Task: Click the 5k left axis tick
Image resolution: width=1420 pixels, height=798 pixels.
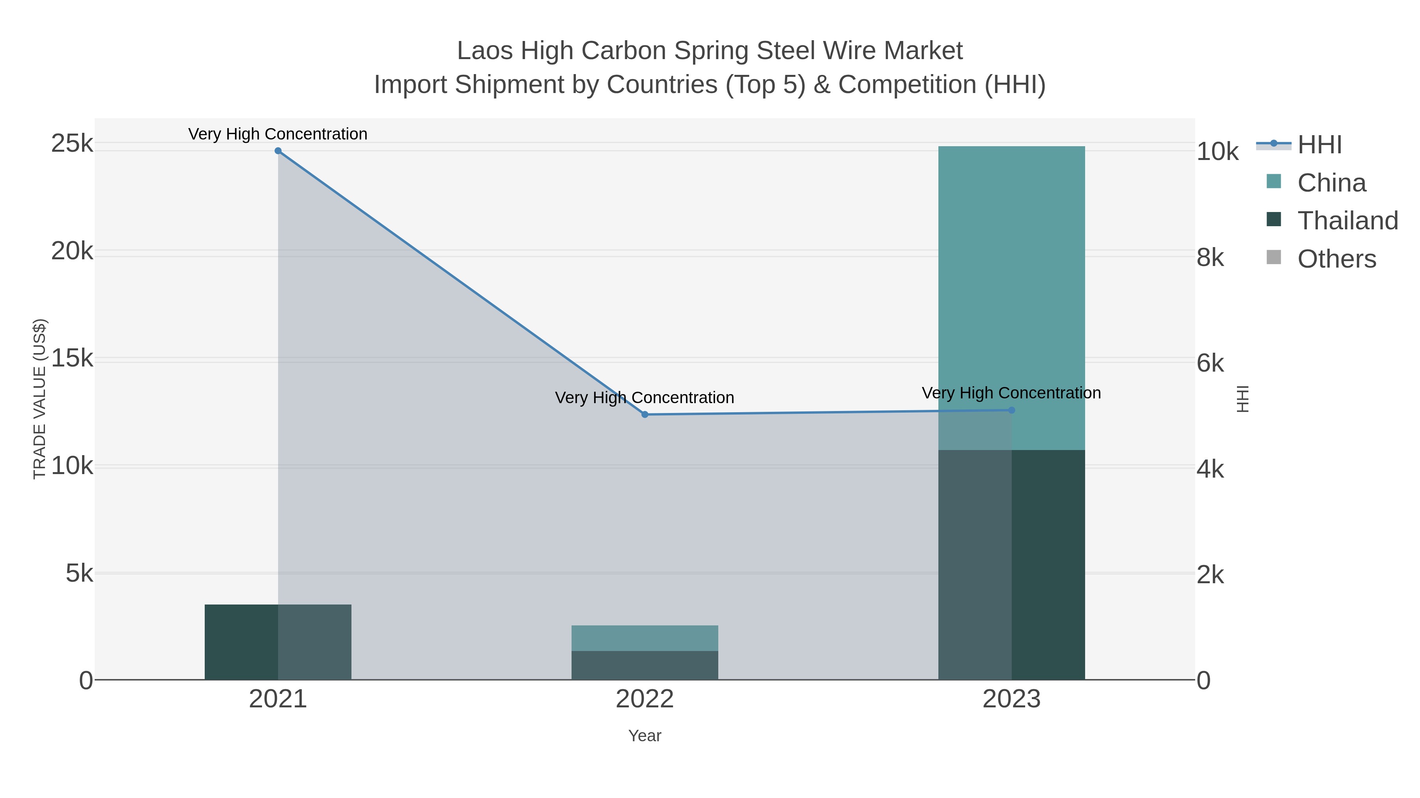Action: pyautogui.click(x=79, y=573)
